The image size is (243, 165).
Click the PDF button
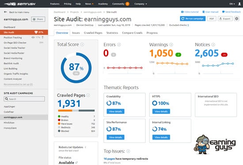tap(212, 19)
